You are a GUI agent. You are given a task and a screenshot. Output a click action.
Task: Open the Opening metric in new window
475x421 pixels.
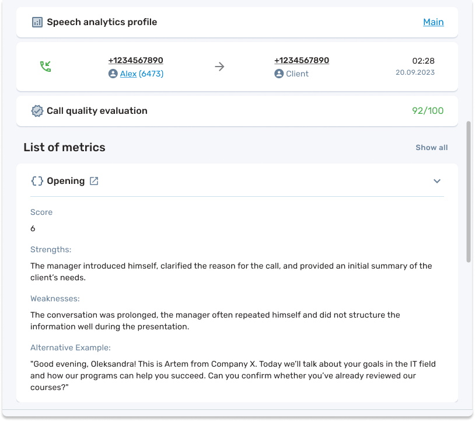tap(94, 181)
